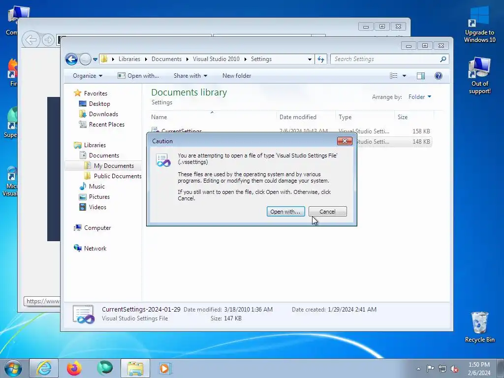The height and width of the screenshot is (378, 504).
Task: Sort files by the Name column
Action: pos(212,117)
